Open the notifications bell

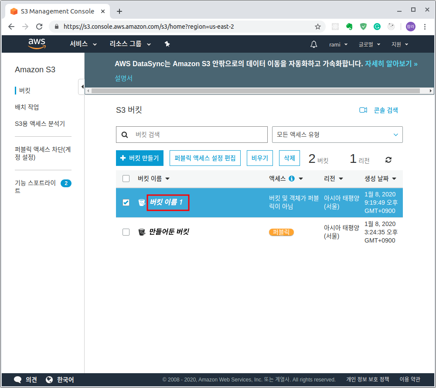(x=313, y=44)
